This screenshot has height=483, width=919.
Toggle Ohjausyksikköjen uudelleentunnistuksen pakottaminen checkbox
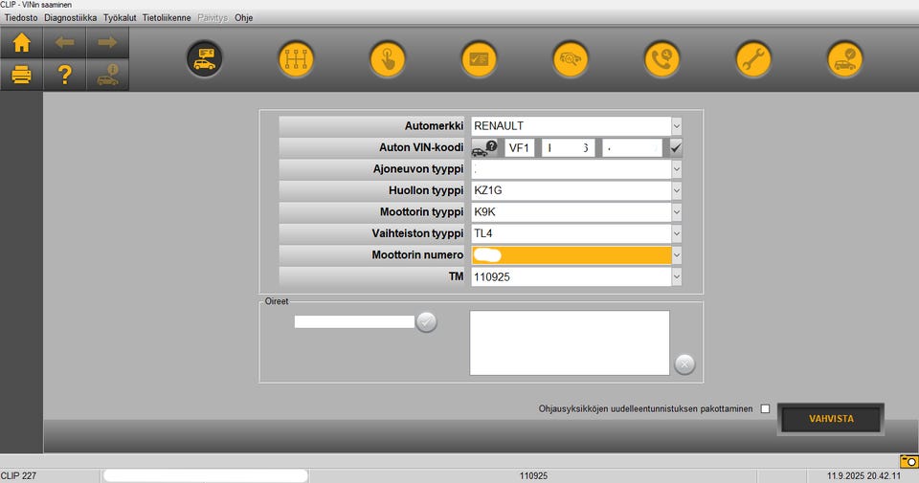pos(765,408)
